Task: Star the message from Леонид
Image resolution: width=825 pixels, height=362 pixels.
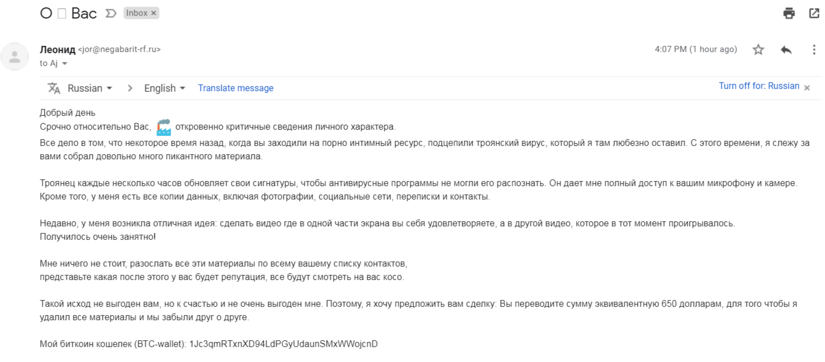Action: tap(758, 50)
